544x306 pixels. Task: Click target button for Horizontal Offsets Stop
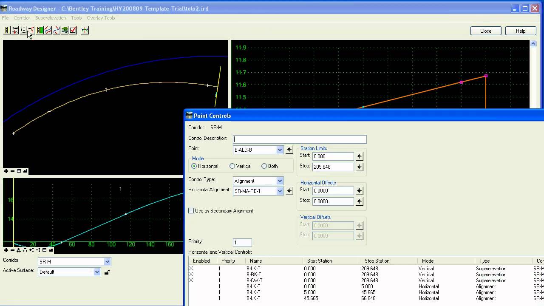click(359, 201)
